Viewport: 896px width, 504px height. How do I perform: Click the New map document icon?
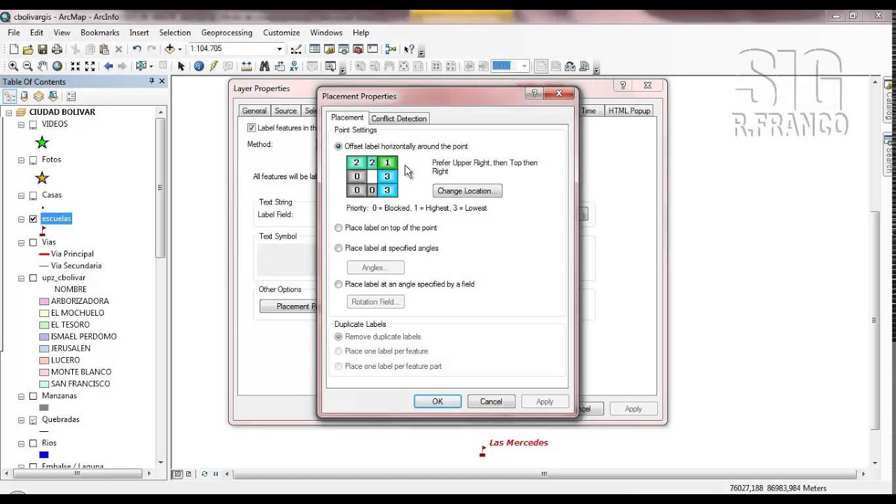[x=13, y=49]
